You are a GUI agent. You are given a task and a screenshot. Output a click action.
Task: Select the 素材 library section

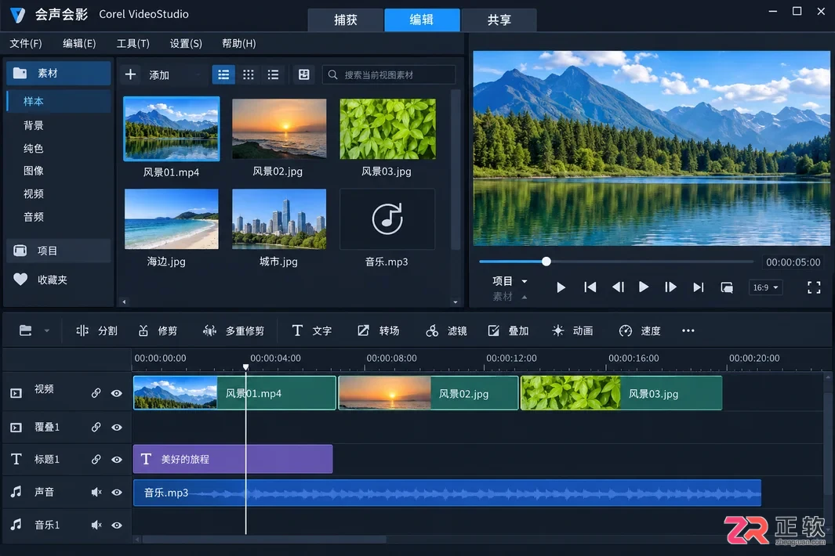tap(59, 74)
